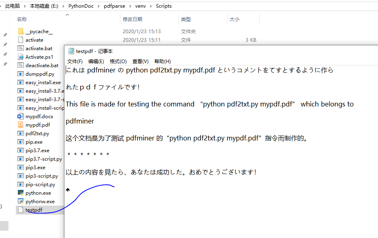This screenshot has height=238, width=378.
Task: Sort files by the 类型 column header
Action: (186, 19)
